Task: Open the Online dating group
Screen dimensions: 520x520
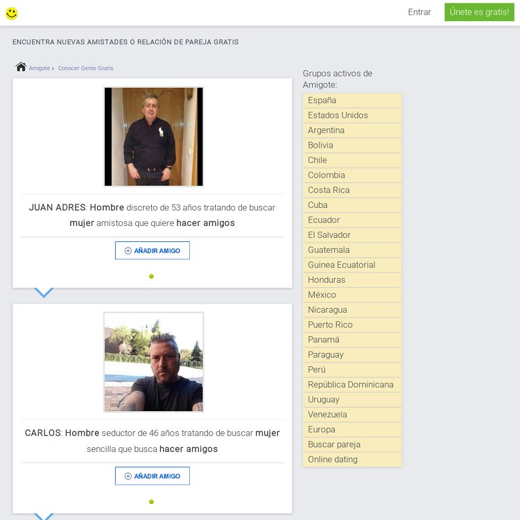Action: (352, 460)
